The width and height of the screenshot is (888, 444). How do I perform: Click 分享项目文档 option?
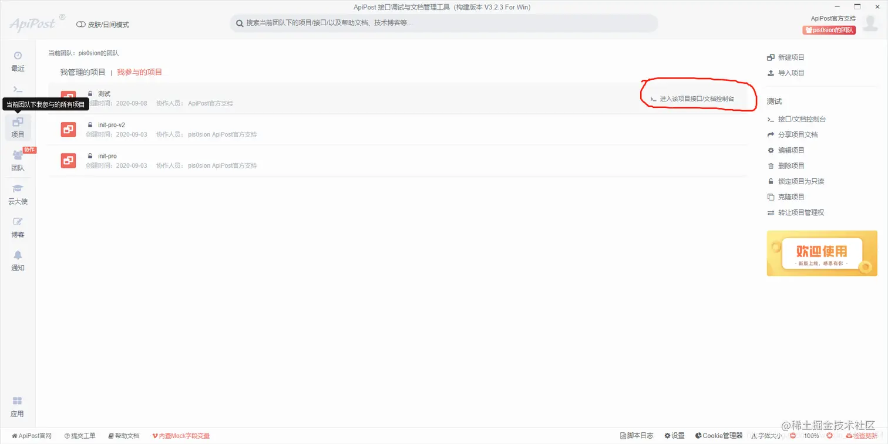(x=792, y=135)
